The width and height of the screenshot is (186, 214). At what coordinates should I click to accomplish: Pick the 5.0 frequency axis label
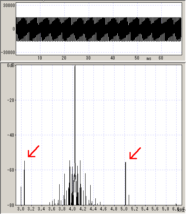124,209
